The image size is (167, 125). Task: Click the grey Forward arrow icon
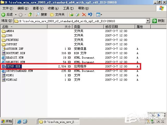20,15
